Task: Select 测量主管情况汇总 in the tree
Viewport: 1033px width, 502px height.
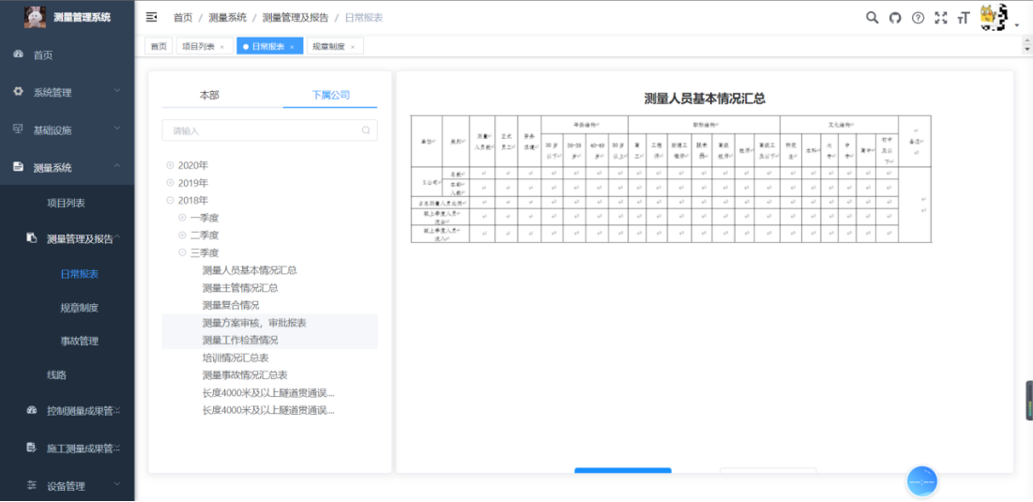Action: pos(240,288)
